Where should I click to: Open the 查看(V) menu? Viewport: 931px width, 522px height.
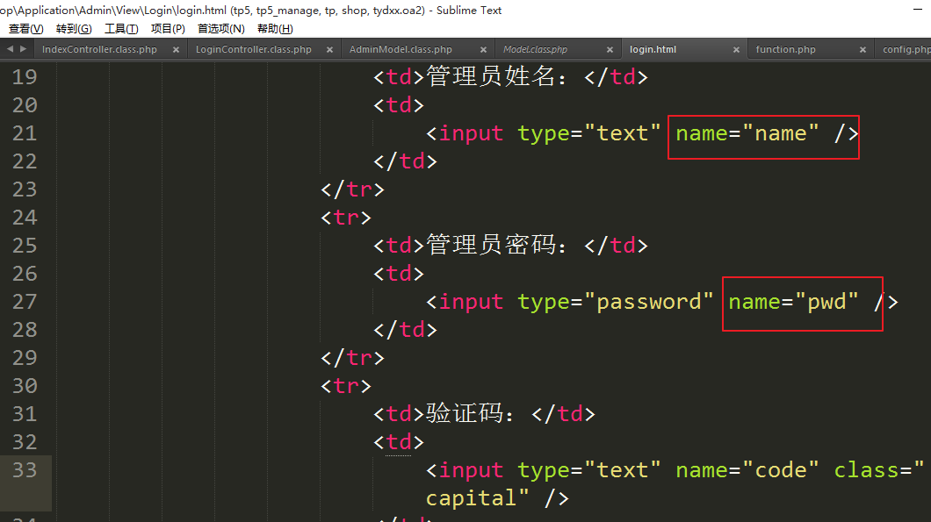tap(25, 29)
